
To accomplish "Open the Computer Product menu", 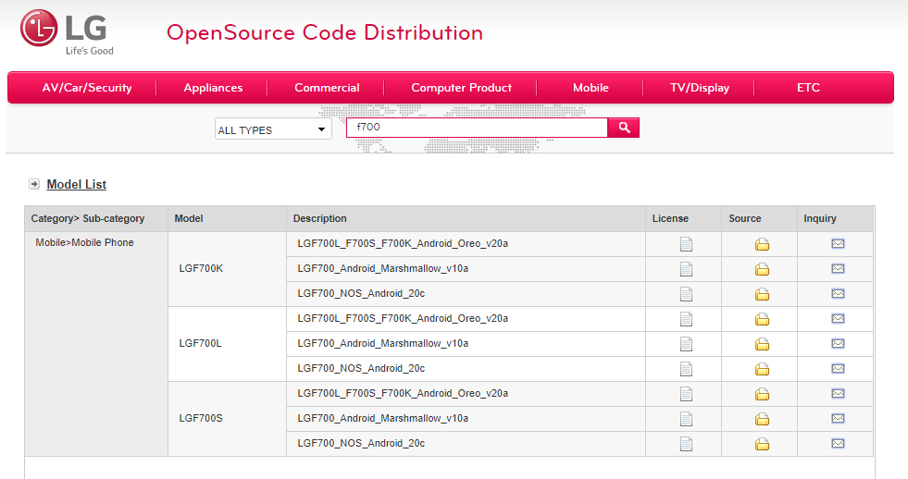I will click(x=461, y=88).
